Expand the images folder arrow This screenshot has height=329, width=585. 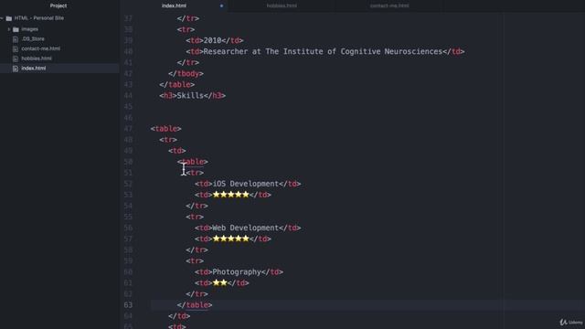[x=9, y=29]
